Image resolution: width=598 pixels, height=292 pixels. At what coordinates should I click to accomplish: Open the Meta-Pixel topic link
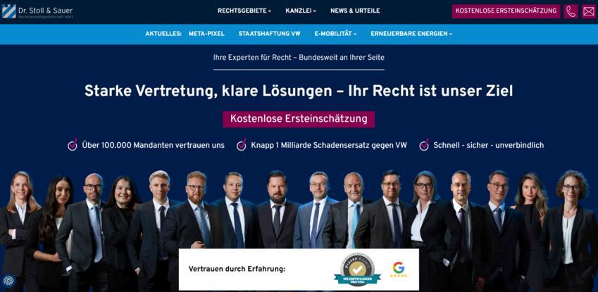(206, 34)
